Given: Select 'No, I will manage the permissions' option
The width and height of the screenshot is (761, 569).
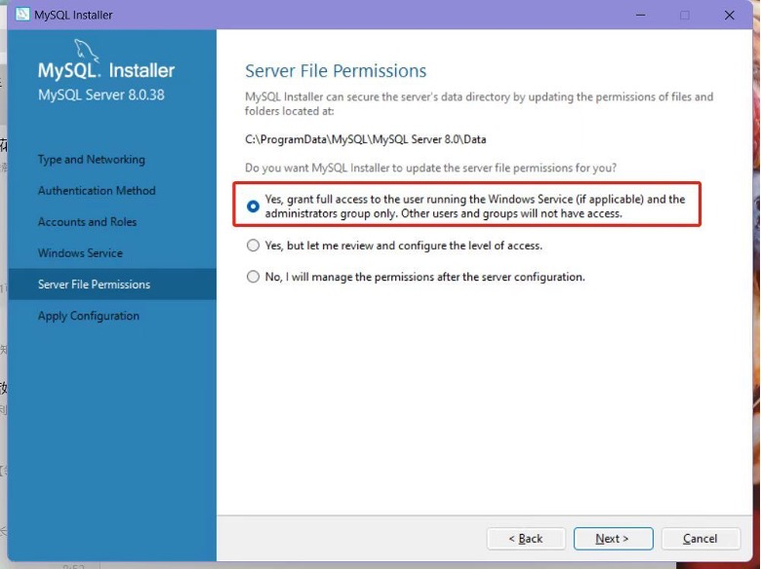Looking at the screenshot, I should pos(254,277).
